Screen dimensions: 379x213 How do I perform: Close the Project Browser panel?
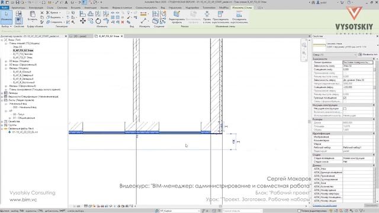point(66,36)
